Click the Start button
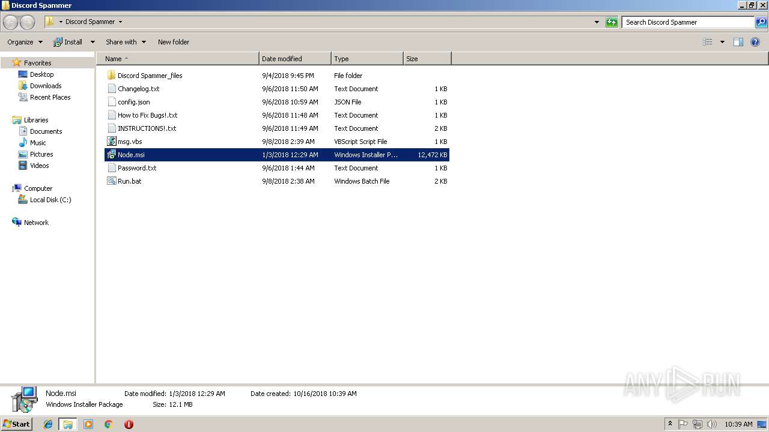Viewport: 769px width, 432px height. 16,424
